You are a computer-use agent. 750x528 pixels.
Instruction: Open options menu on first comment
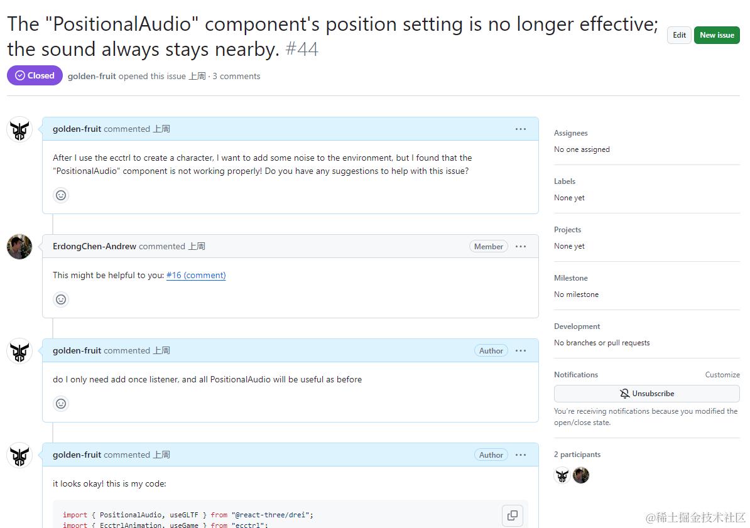(521, 129)
